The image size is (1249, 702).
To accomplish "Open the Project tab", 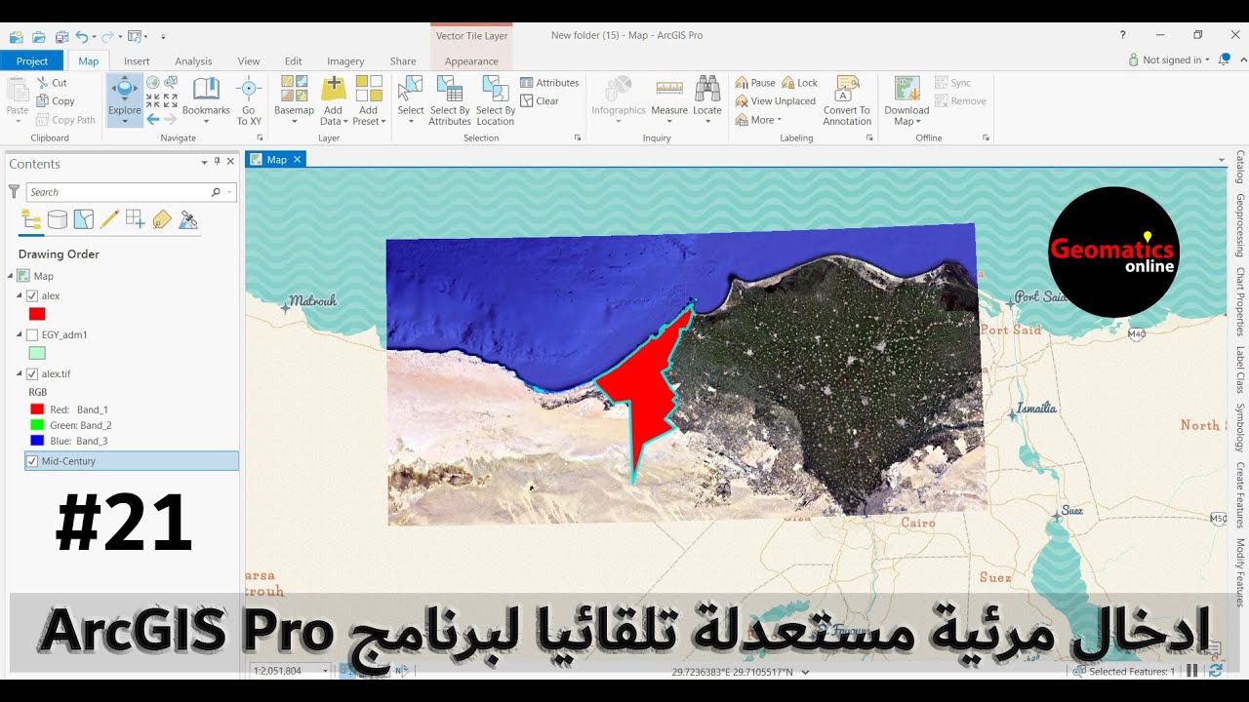I will click(x=32, y=60).
